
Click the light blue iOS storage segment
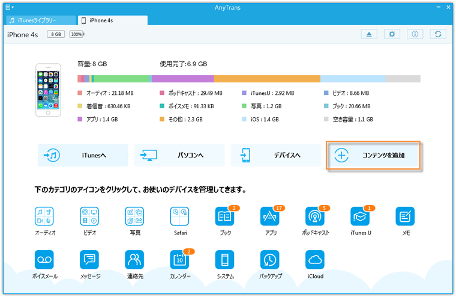353,79
